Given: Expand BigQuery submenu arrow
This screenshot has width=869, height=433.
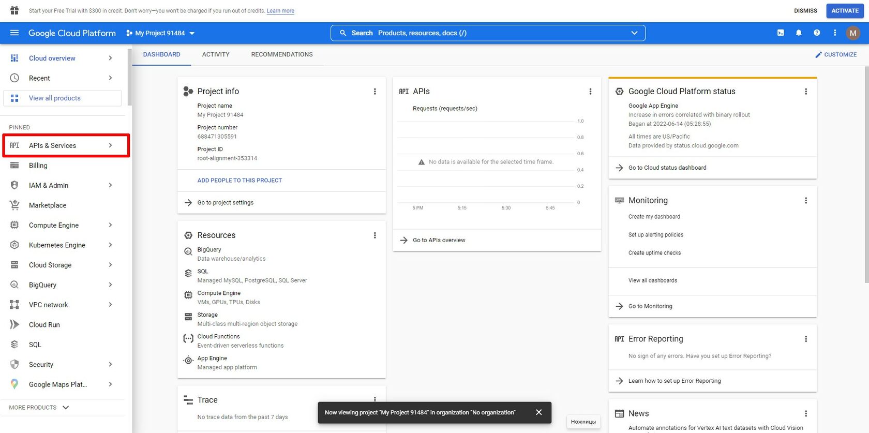Looking at the screenshot, I should (110, 285).
